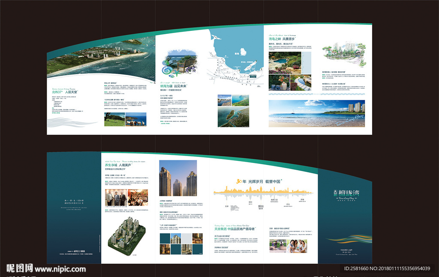The height and width of the screenshot is (277, 439).
Task: Click the wide beach panorama photo
Action: point(317,114)
